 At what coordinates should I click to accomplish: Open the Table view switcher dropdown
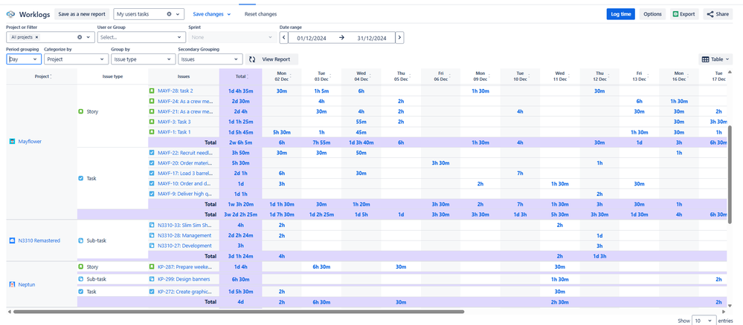click(716, 59)
